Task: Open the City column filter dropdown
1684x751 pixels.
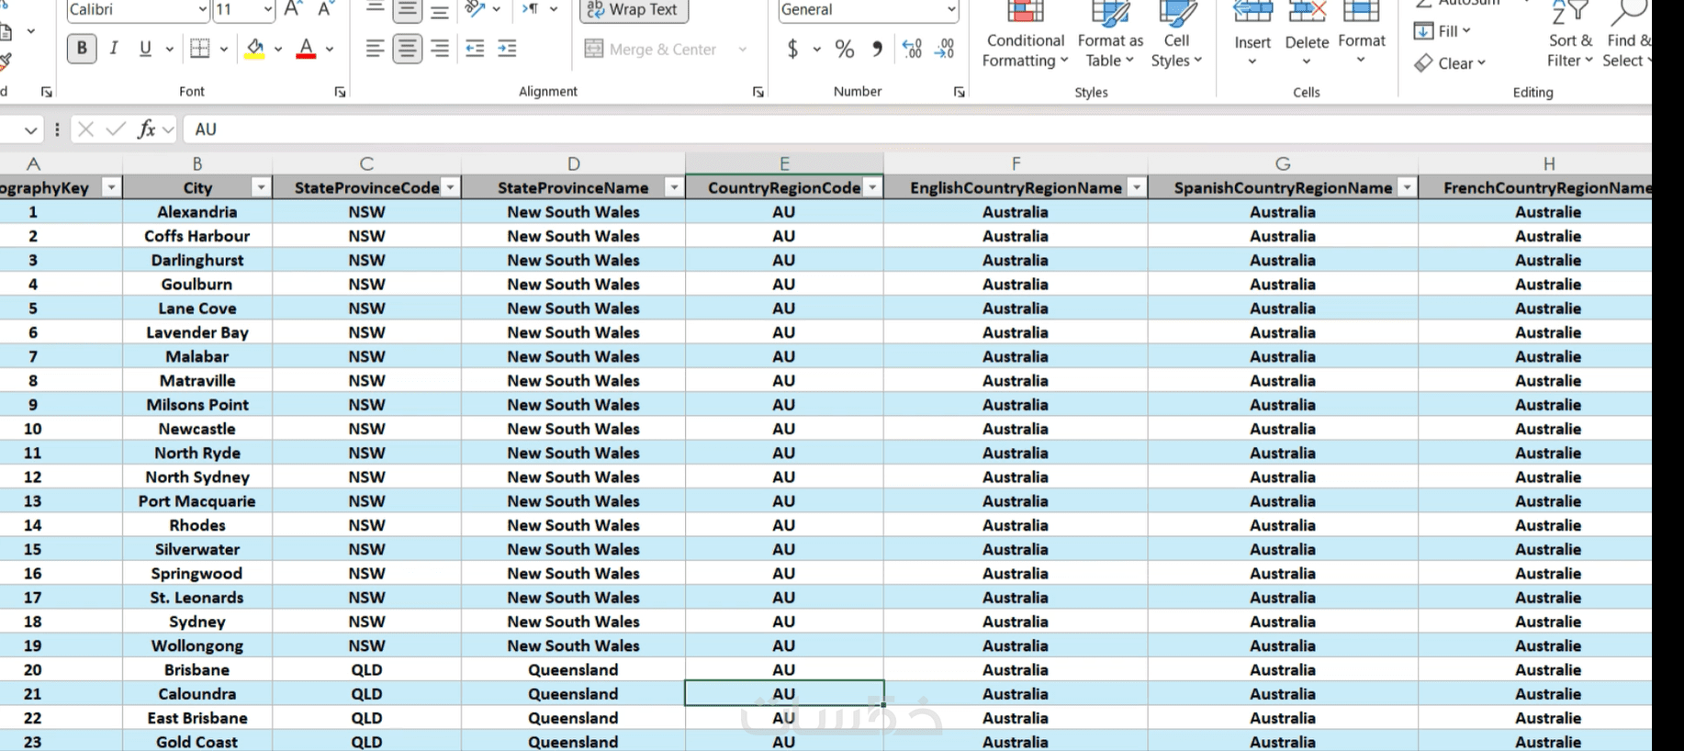Action: (x=262, y=188)
